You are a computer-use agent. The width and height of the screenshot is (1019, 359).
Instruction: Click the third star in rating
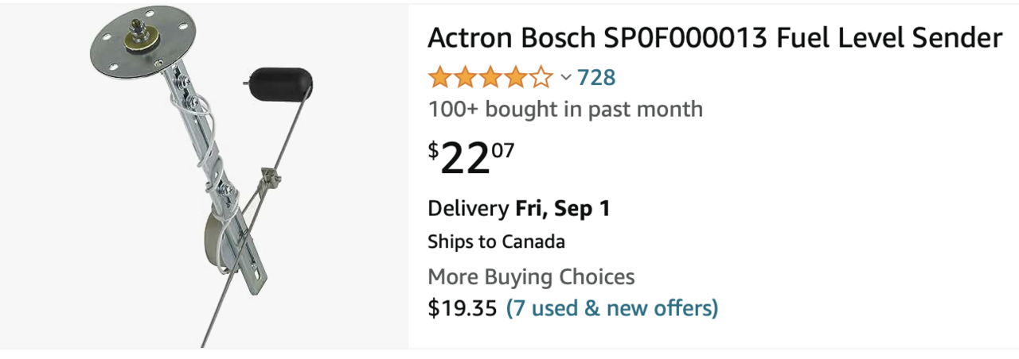(x=491, y=78)
